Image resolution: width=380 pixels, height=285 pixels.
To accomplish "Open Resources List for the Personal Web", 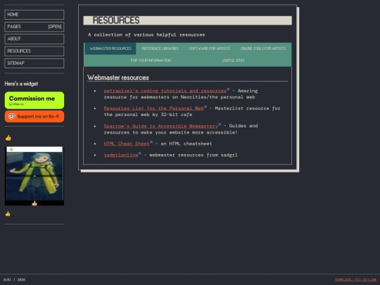I will coord(153,108).
